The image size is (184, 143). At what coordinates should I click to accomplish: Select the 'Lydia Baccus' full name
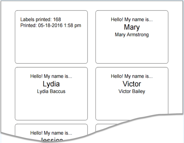coord(51,91)
